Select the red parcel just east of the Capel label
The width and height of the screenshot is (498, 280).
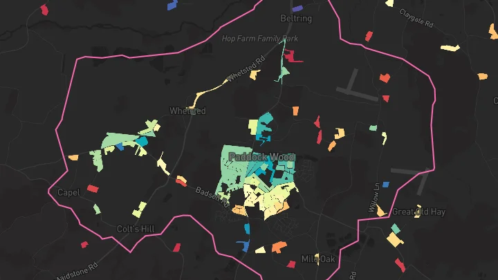tap(93, 189)
